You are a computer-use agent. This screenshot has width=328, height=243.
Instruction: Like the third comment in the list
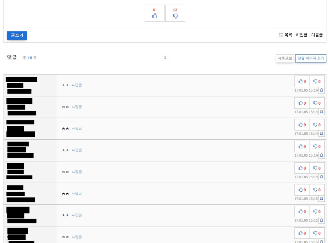[x=302, y=125]
